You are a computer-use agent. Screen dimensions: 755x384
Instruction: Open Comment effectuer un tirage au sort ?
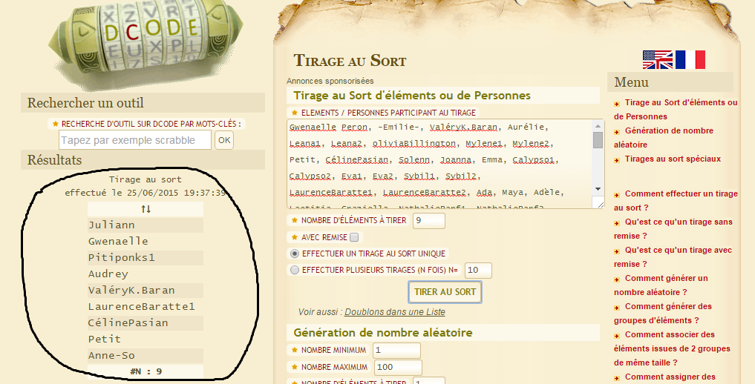[676, 200]
